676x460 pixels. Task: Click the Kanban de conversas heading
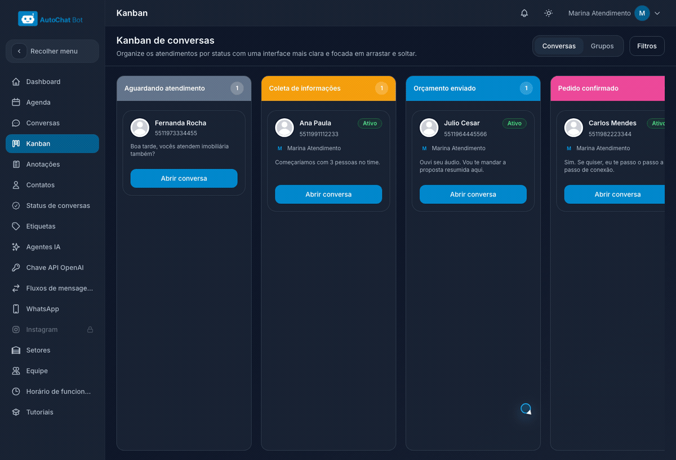tap(165, 41)
